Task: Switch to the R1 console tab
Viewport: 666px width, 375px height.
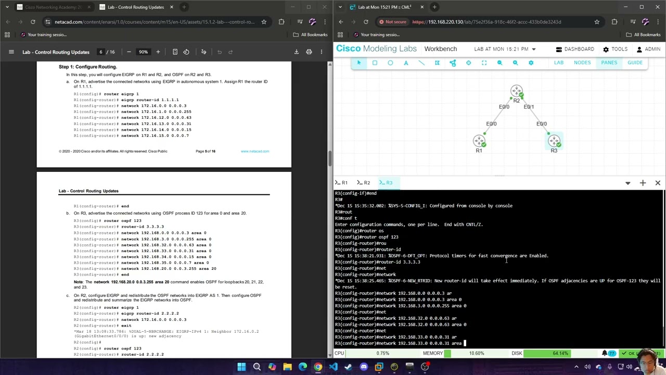Action: pyautogui.click(x=342, y=183)
